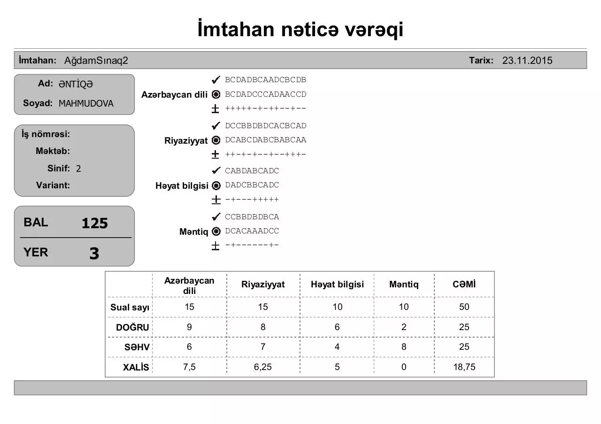
Task: Click the Məktəb label
Action: pos(53,151)
